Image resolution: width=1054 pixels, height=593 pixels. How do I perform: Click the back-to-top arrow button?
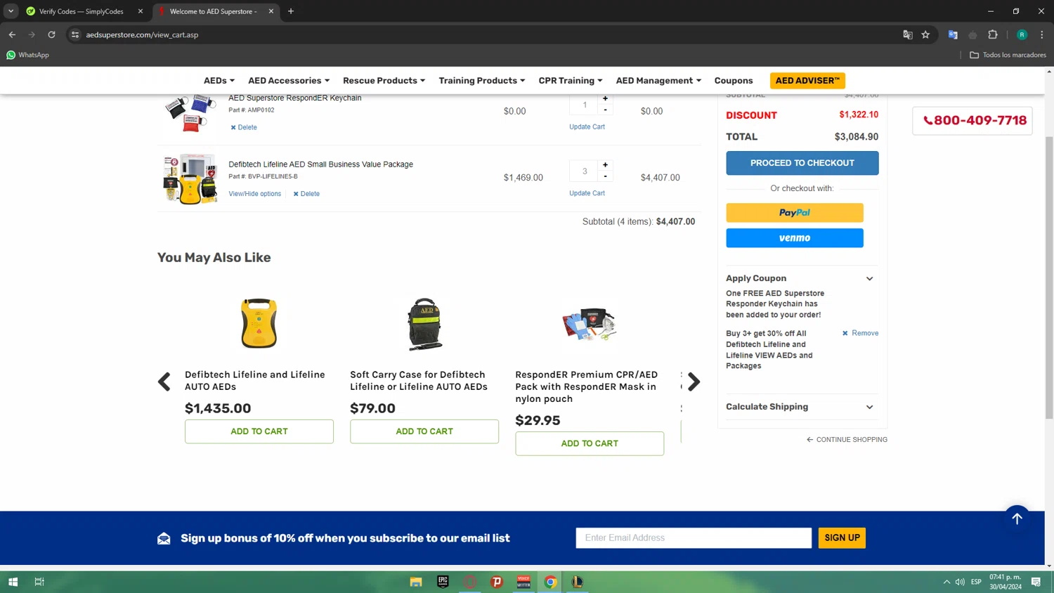[x=1017, y=519]
